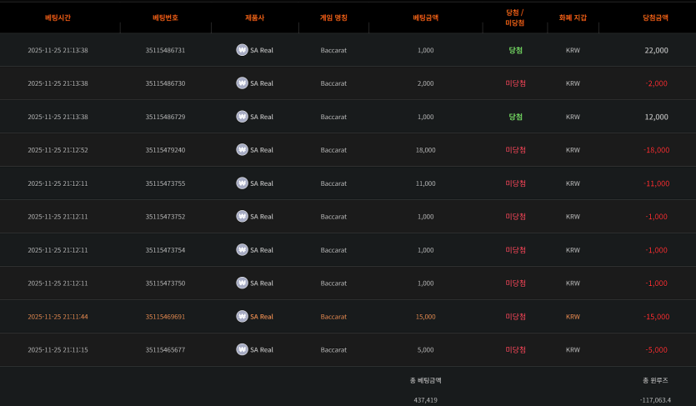Click the total bet amount 437,419
This screenshot has width=696, height=406.
click(x=425, y=400)
